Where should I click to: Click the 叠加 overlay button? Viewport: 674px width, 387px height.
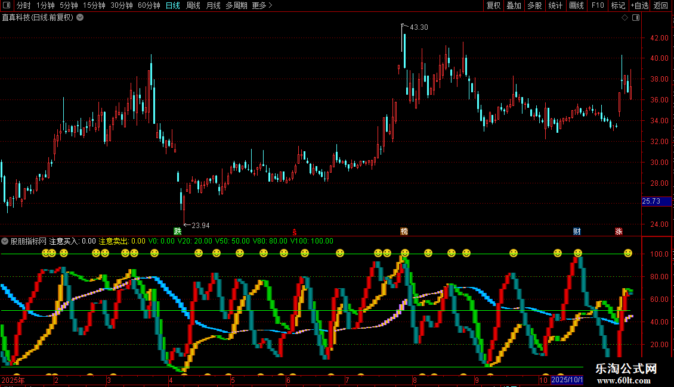click(x=514, y=5)
